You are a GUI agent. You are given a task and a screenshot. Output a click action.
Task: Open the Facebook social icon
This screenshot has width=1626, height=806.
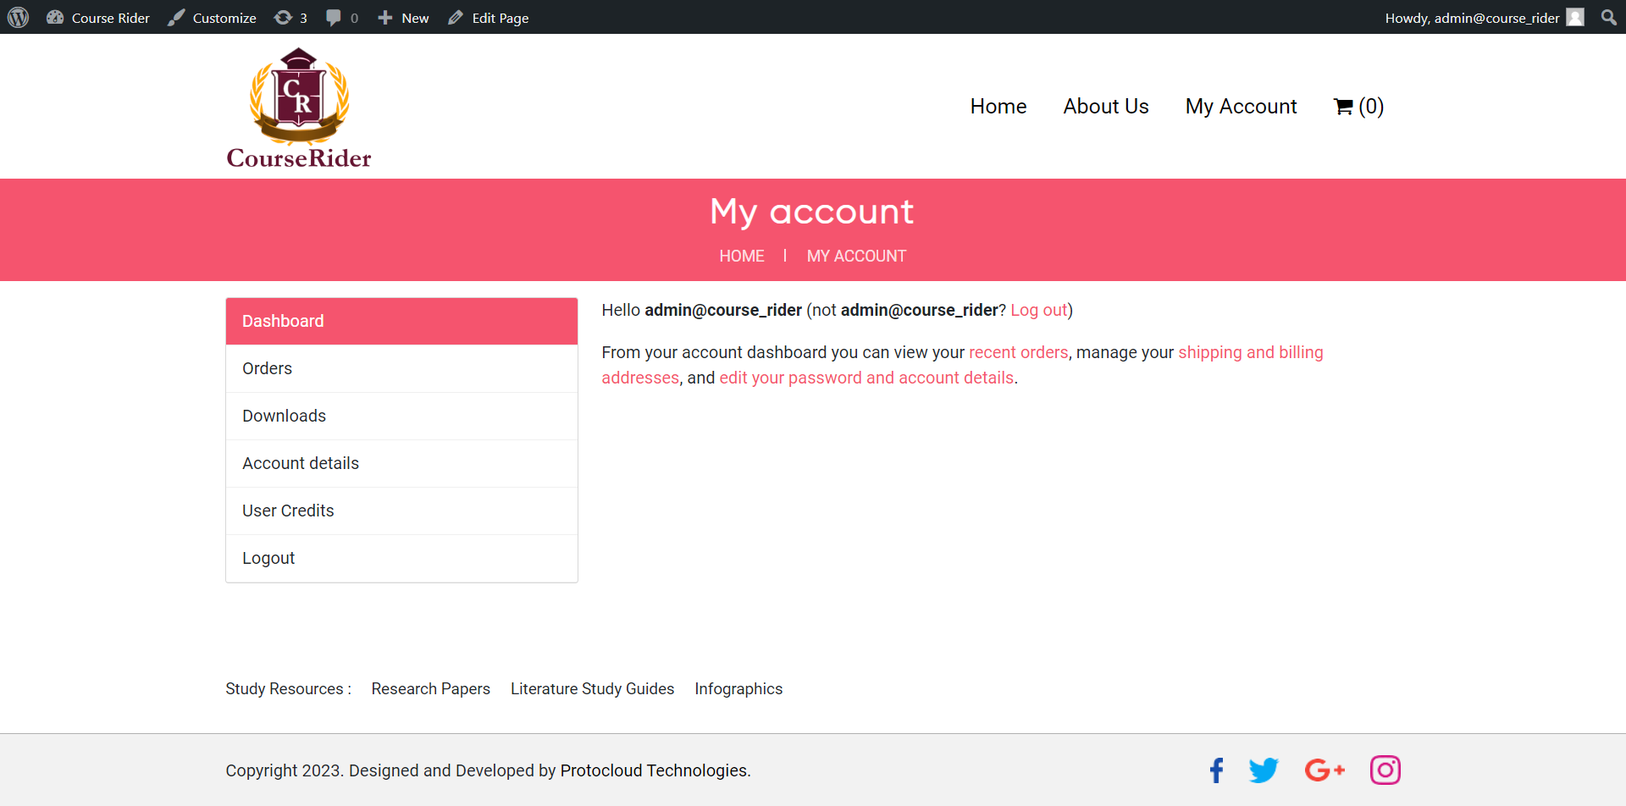pos(1216,770)
